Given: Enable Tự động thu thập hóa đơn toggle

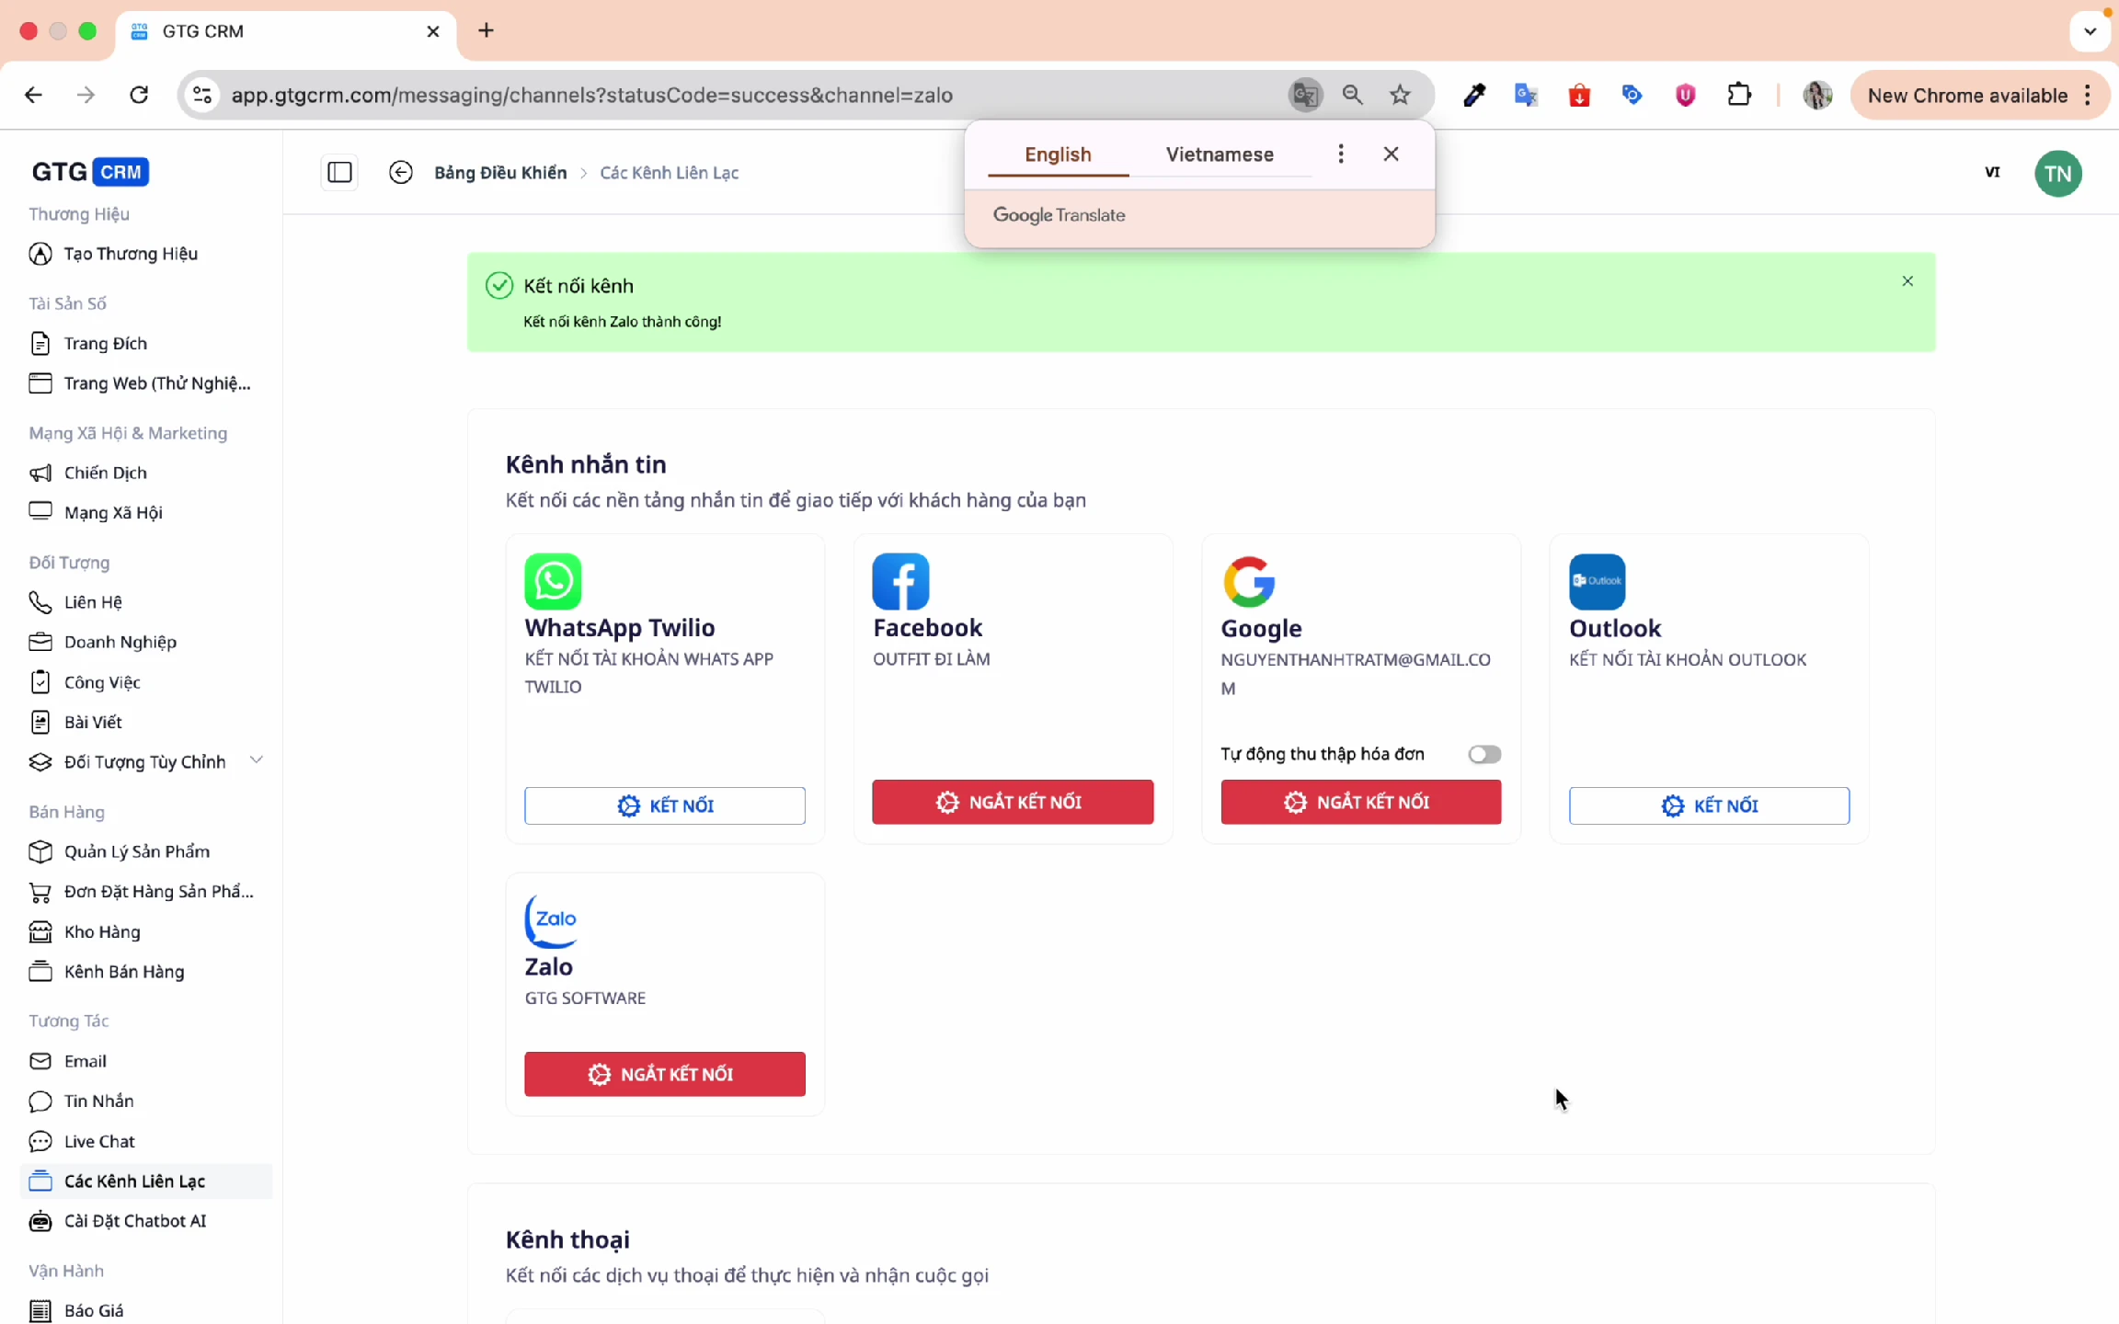Looking at the screenshot, I should (1483, 754).
